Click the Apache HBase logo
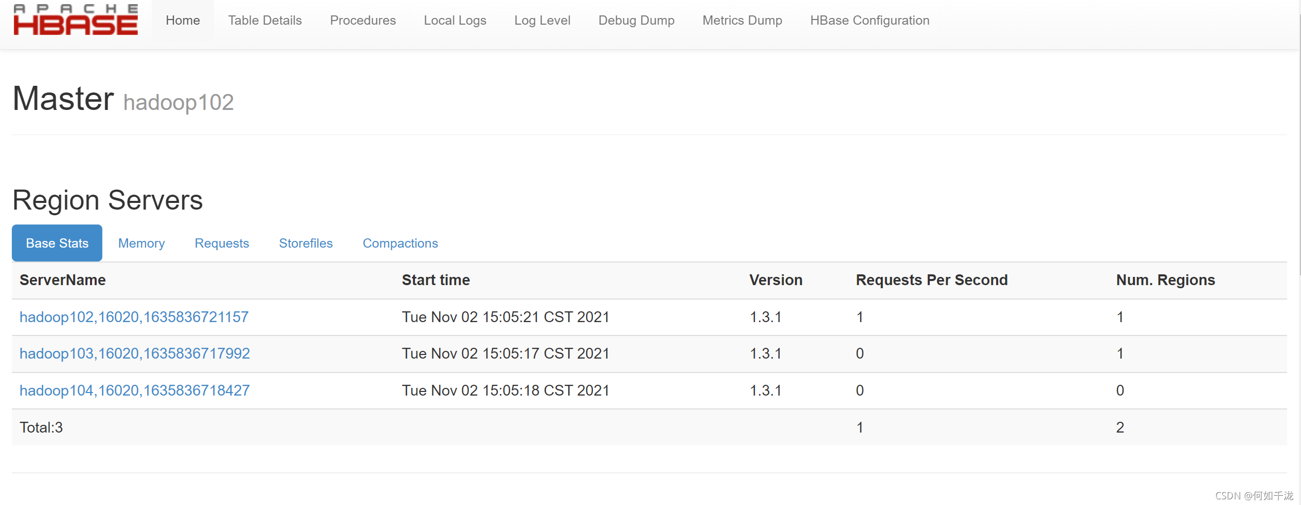1301x505 pixels. (76, 20)
